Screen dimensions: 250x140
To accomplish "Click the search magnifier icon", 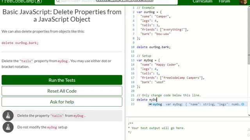I will pos(58,1).
